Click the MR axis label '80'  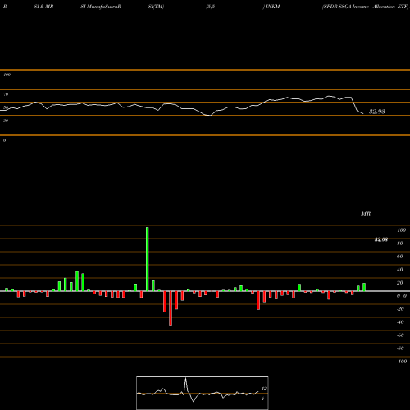[x=400, y=244]
